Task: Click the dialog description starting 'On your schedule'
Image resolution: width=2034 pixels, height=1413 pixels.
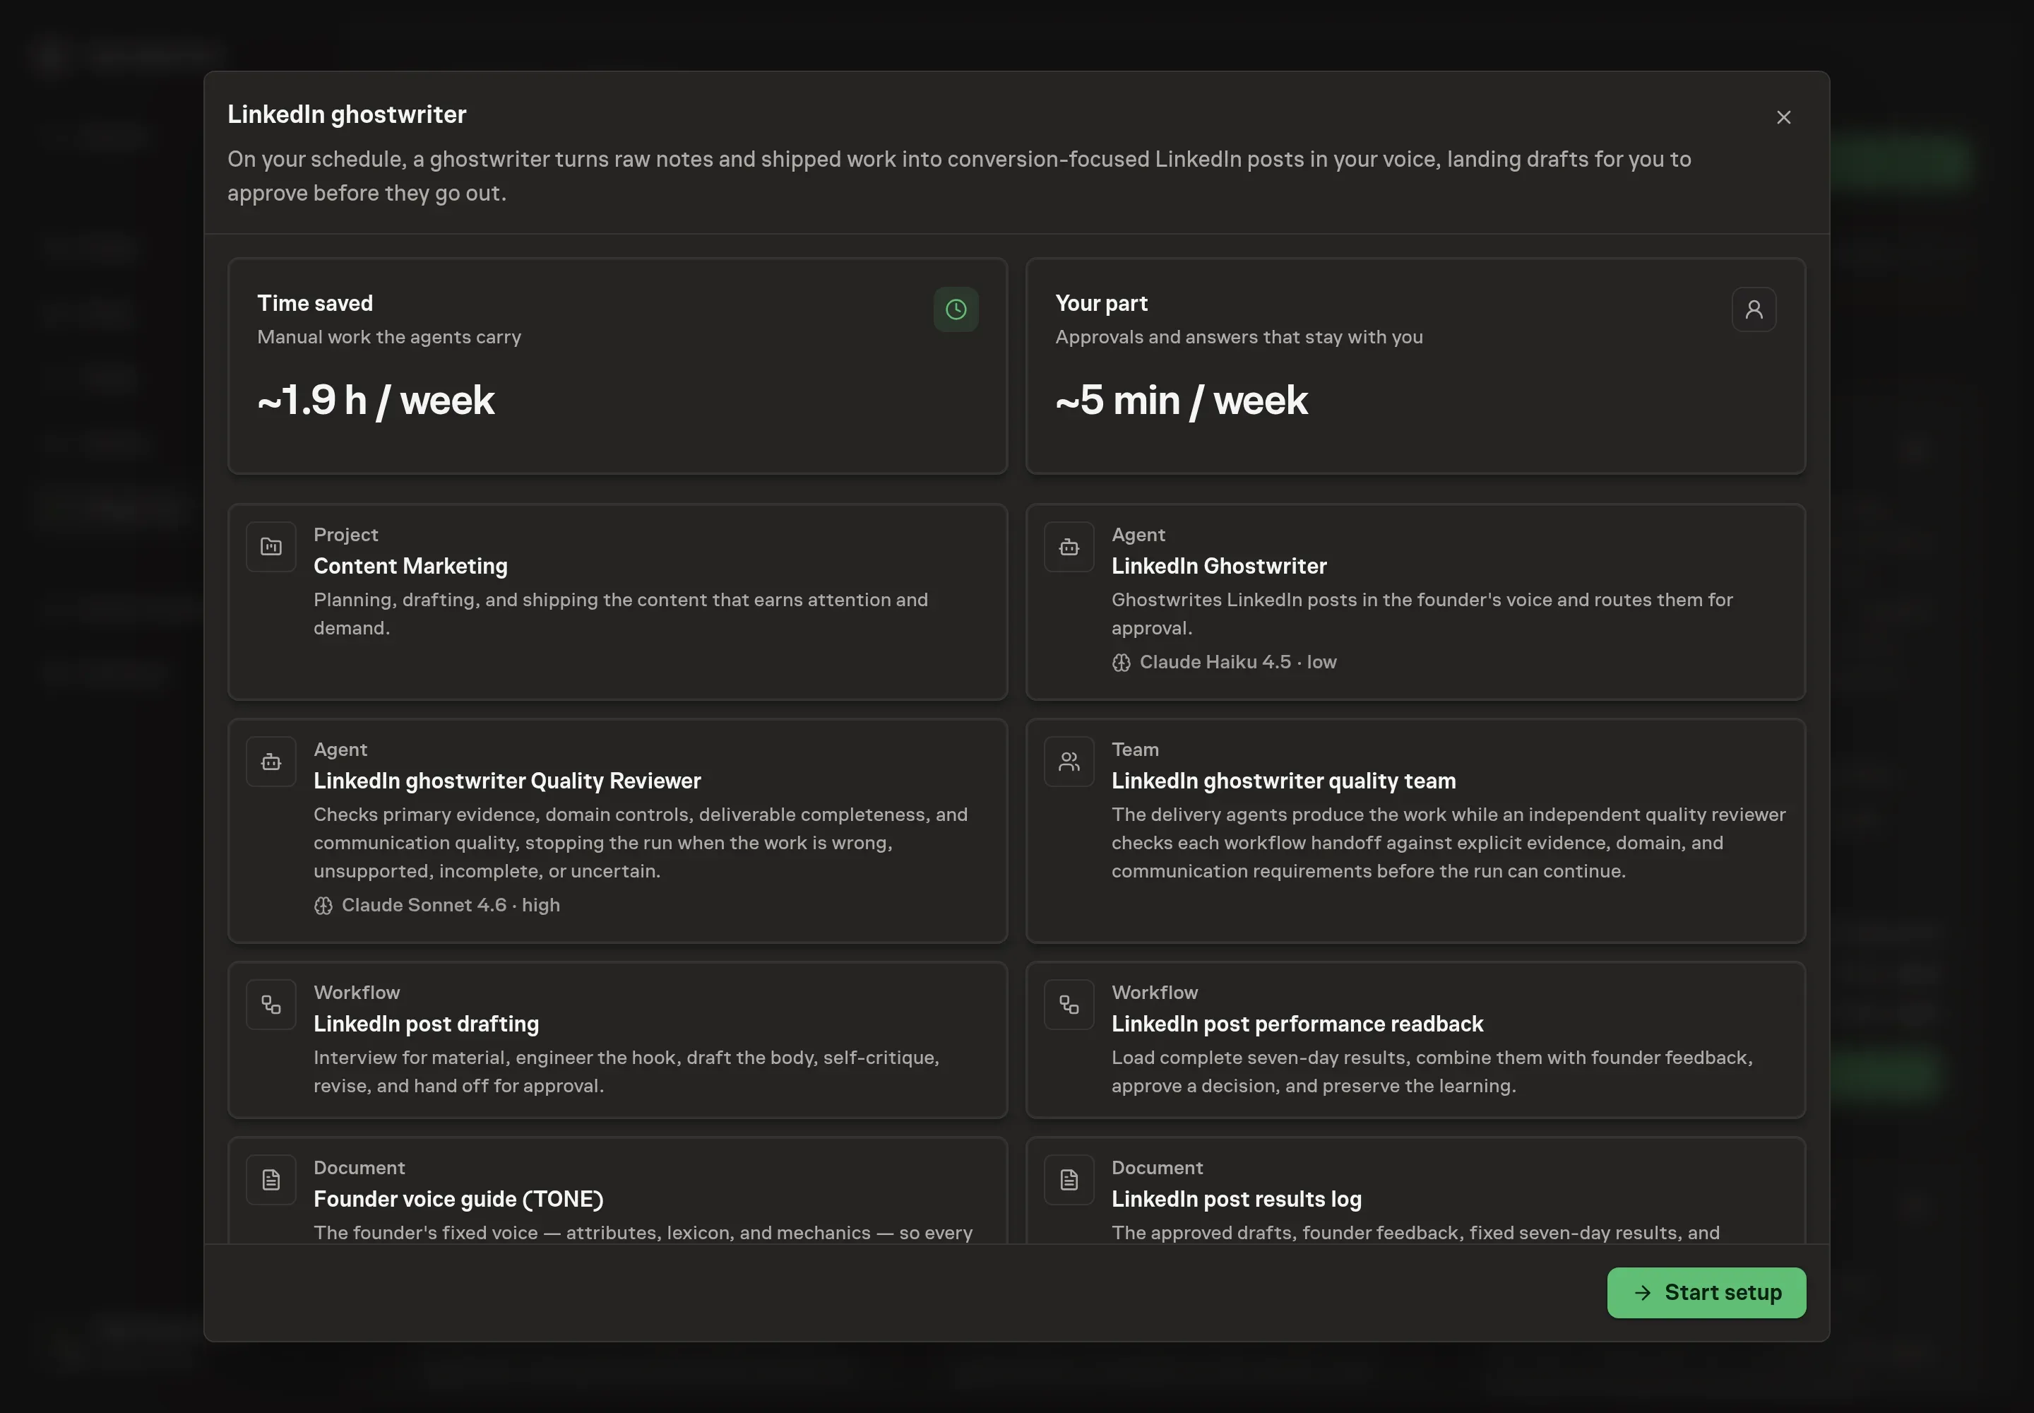Action: click(958, 176)
